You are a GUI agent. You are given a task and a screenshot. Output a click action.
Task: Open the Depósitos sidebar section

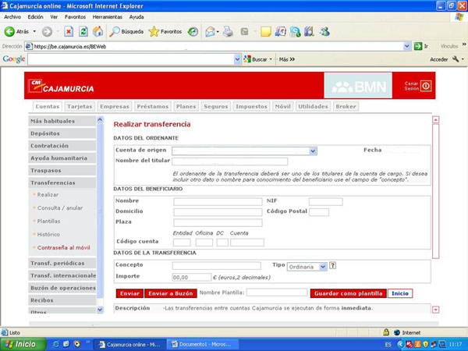(x=62, y=133)
